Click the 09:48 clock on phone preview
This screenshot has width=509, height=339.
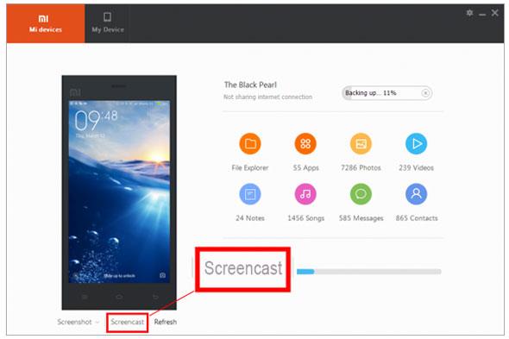pos(96,120)
